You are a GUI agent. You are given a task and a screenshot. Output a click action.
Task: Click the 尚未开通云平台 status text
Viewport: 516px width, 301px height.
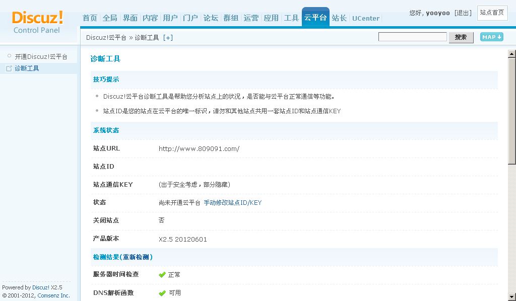pyautogui.click(x=179, y=203)
